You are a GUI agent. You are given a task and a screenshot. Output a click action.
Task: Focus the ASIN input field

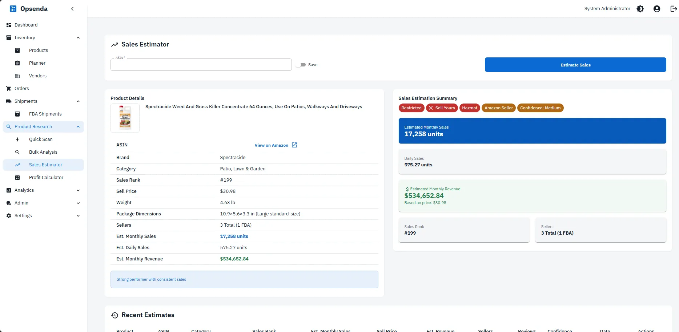[201, 65]
